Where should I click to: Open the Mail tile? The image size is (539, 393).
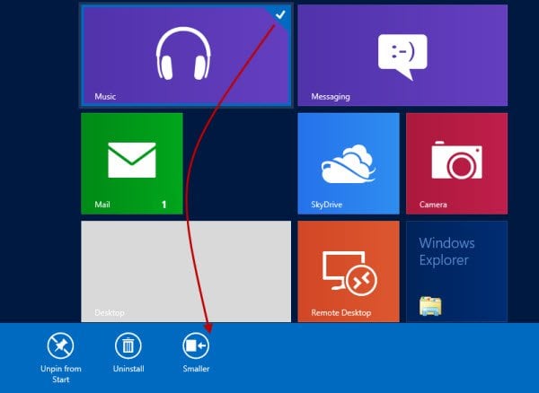[132, 163]
